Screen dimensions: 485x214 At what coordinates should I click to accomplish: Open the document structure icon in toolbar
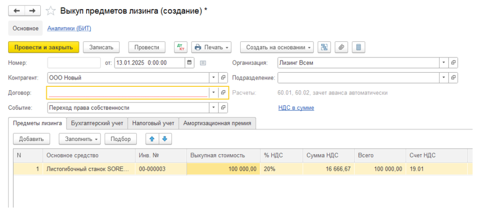click(324, 47)
